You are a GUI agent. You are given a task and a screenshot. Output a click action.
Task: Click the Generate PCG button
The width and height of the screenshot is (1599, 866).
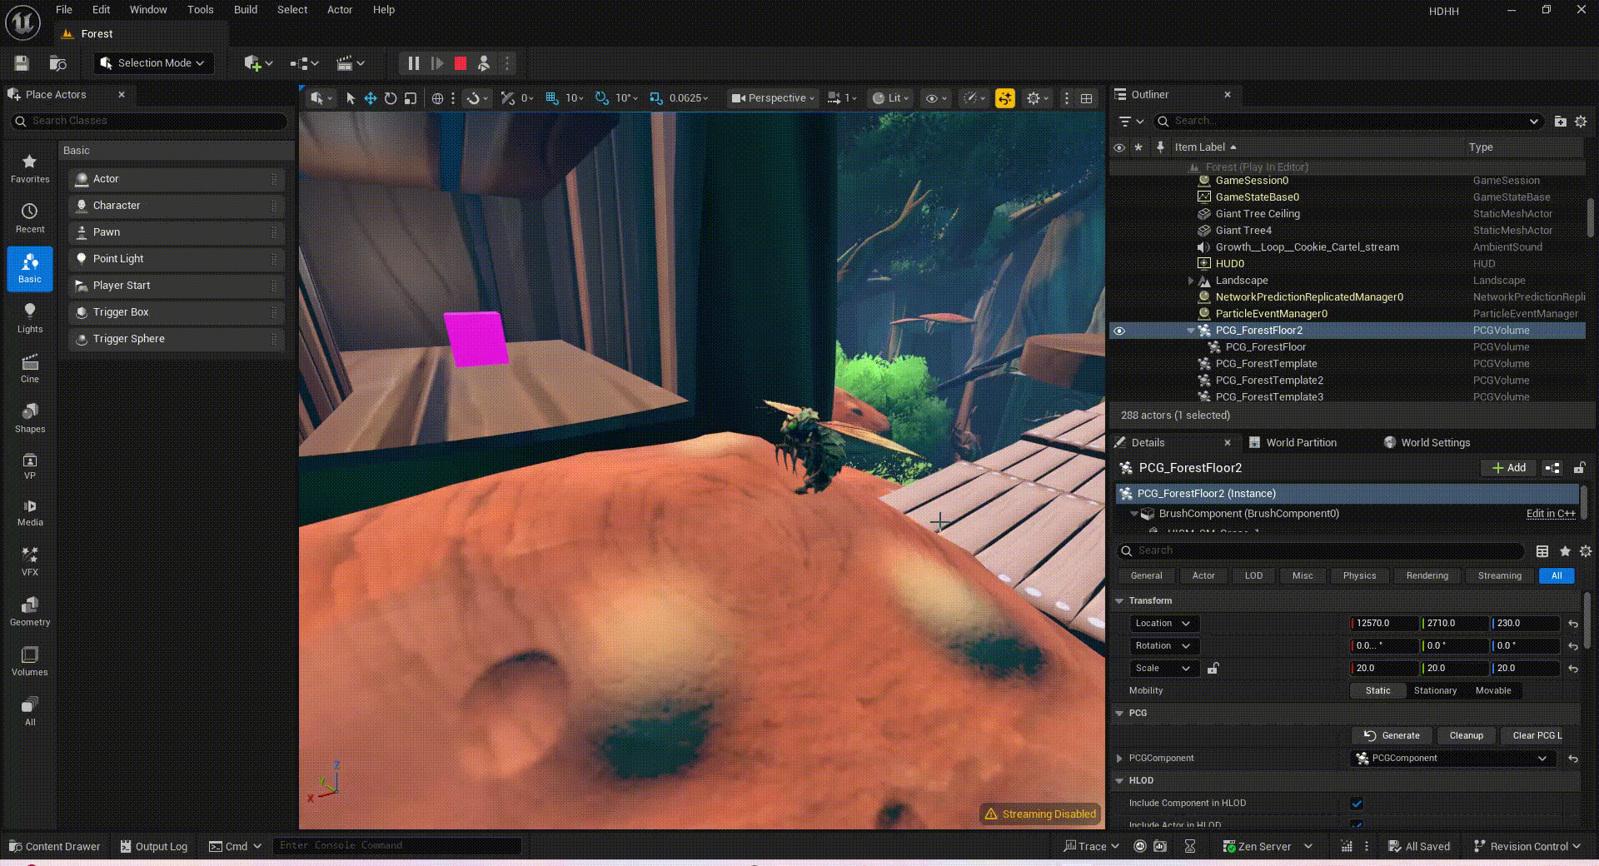tap(1392, 735)
